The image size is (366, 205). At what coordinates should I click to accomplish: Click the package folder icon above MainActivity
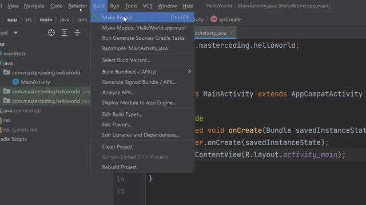click(7, 72)
